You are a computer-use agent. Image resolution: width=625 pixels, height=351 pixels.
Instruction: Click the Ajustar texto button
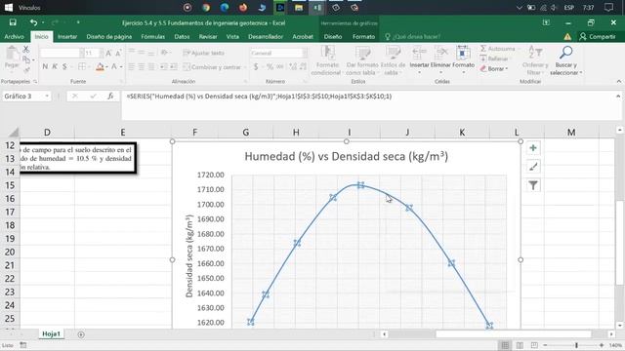pos(204,53)
